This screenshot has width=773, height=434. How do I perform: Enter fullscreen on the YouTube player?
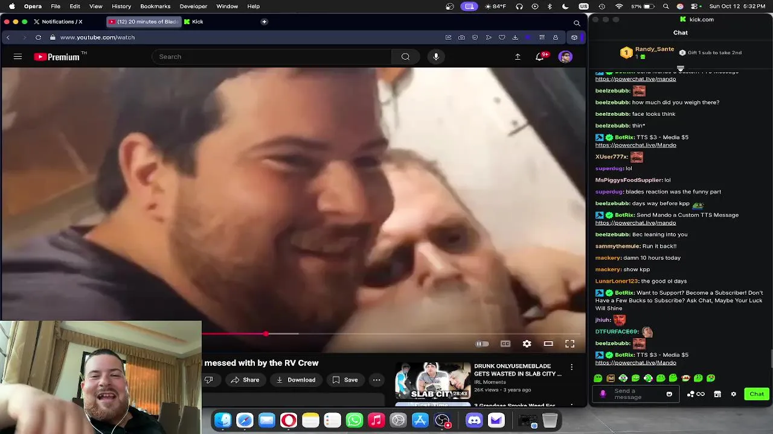pos(569,344)
